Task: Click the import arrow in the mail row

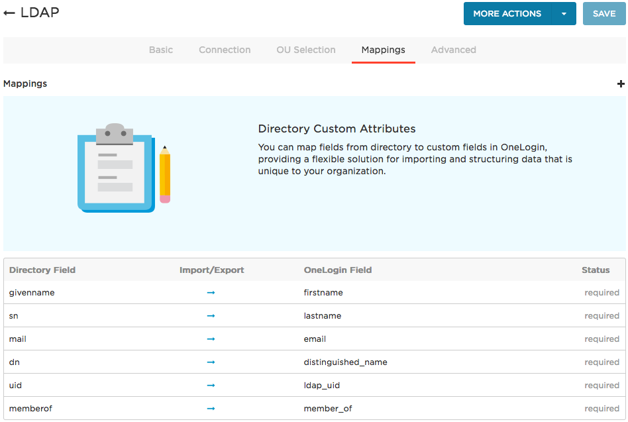Action: 211,339
